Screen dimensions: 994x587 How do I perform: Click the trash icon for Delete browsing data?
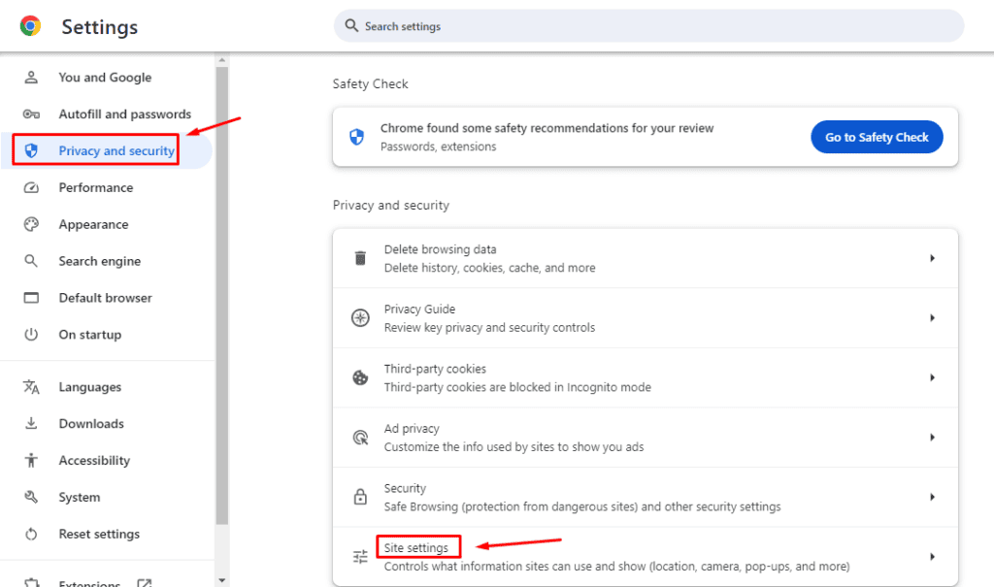click(360, 258)
